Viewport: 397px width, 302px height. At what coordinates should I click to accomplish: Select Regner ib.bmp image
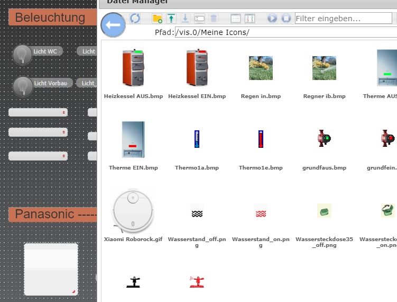tap(325, 68)
